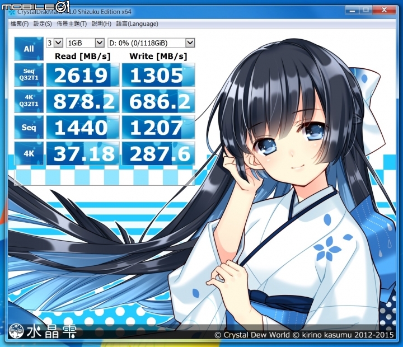Close the CrystalDiskMark window
The height and width of the screenshot is (347, 403).
tap(384, 11)
